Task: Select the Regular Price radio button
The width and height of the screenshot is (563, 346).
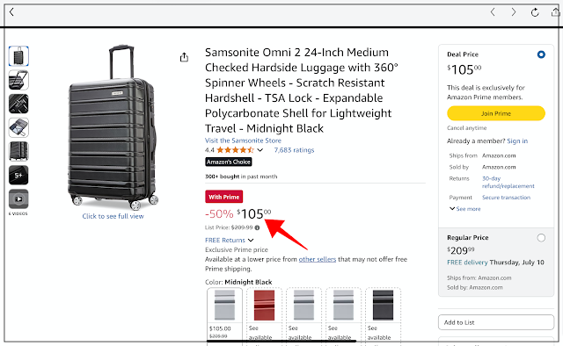Action: (x=541, y=238)
